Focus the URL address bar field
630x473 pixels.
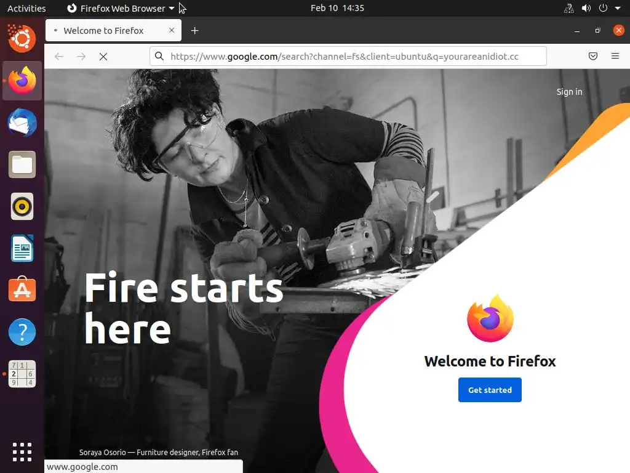point(348,56)
